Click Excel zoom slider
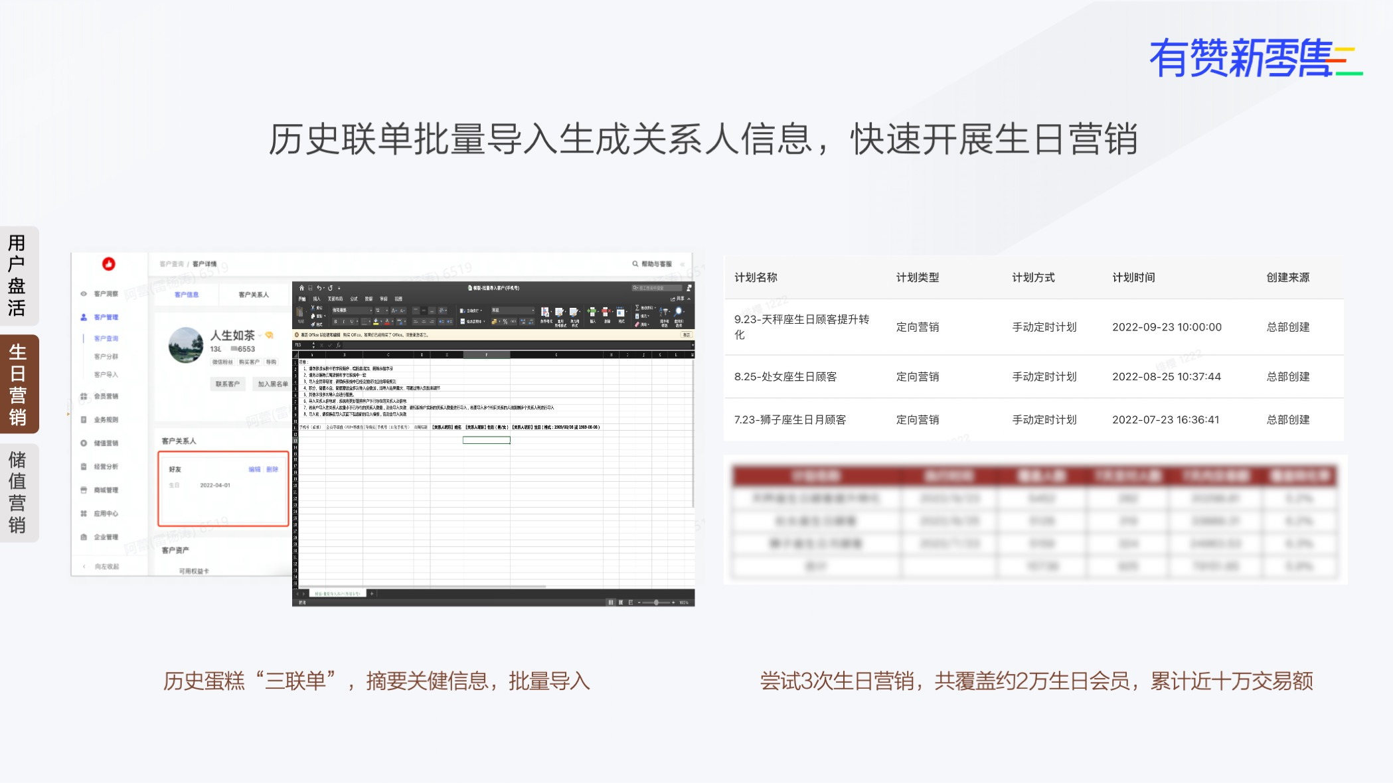Image resolution: width=1393 pixels, height=783 pixels. (656, 603)
